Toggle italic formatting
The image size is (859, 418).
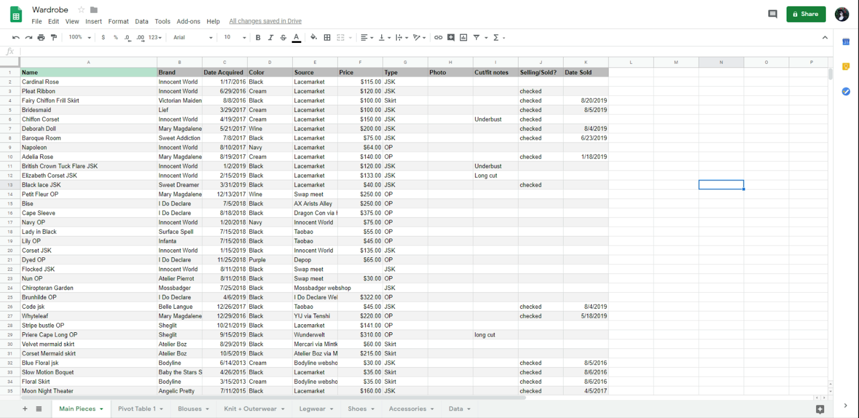point(271,38)
